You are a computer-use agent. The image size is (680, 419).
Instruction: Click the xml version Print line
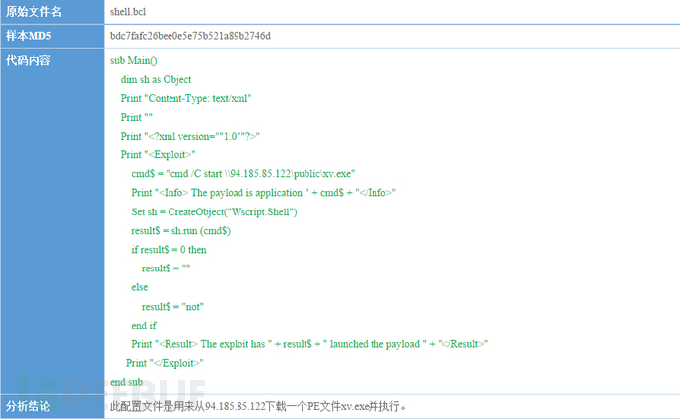pos(190,137)
